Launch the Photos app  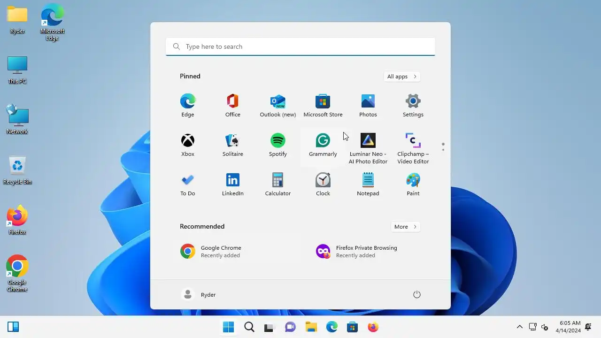(368, 106)
